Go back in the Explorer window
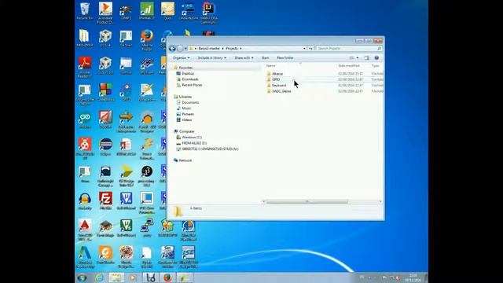Image resolution: width=503 pixels, height=283 pixels. (172, 49)
